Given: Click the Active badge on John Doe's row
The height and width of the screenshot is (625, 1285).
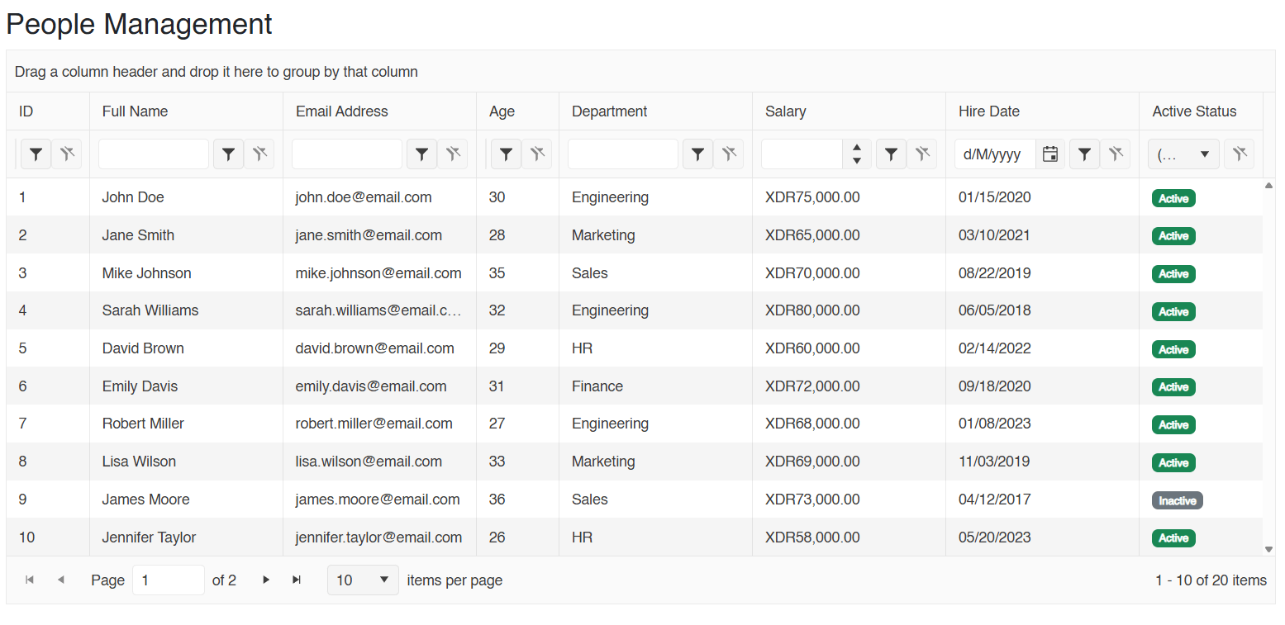Looking at the screenshot, I should pyautogui.click(x=1173, y=198).
